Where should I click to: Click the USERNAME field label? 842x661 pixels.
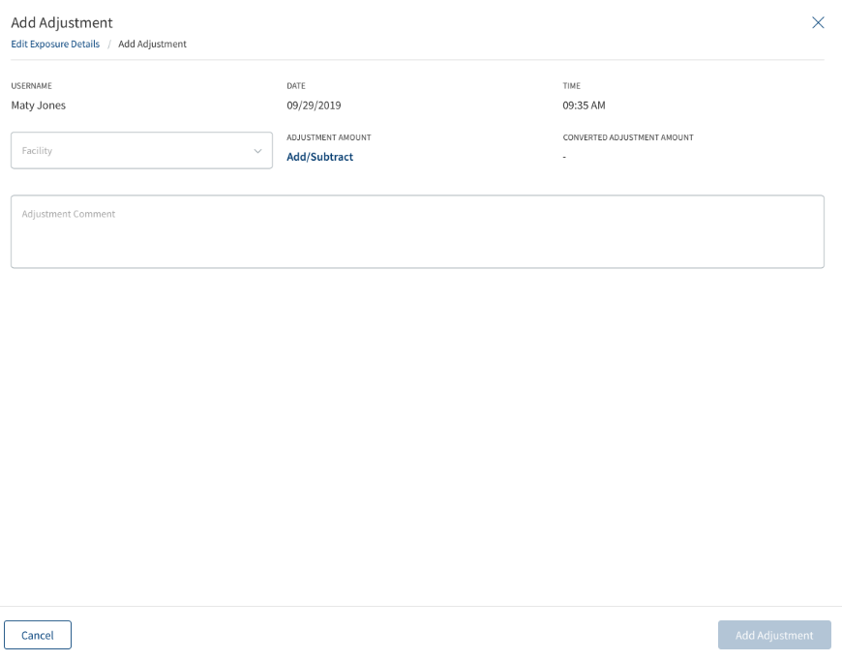(x=32, y=86)
